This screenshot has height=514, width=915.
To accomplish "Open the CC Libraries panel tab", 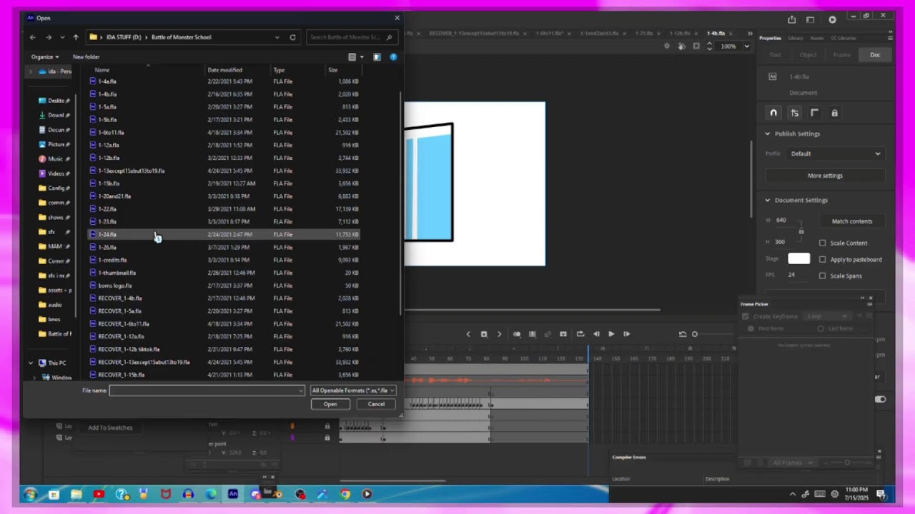I will click(844, 38).
